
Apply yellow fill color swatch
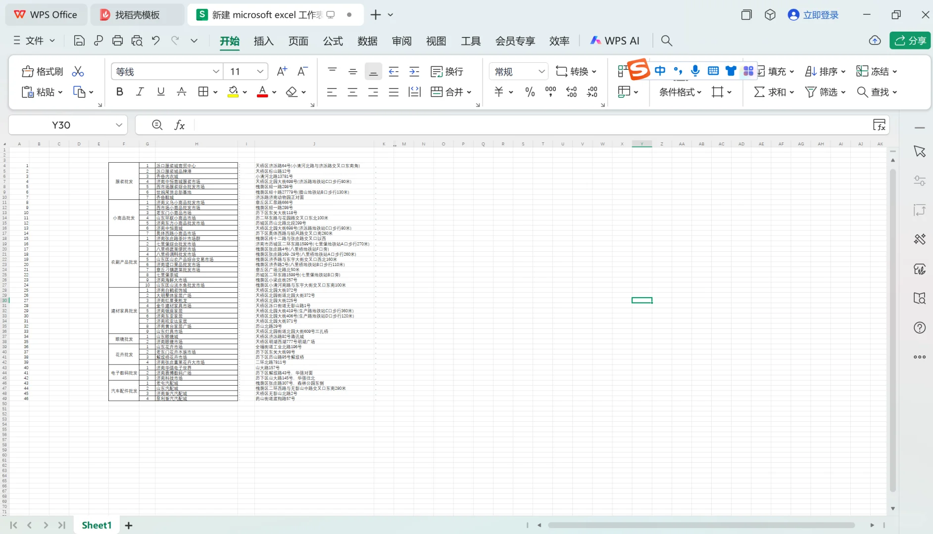click(x=233, y=92)
